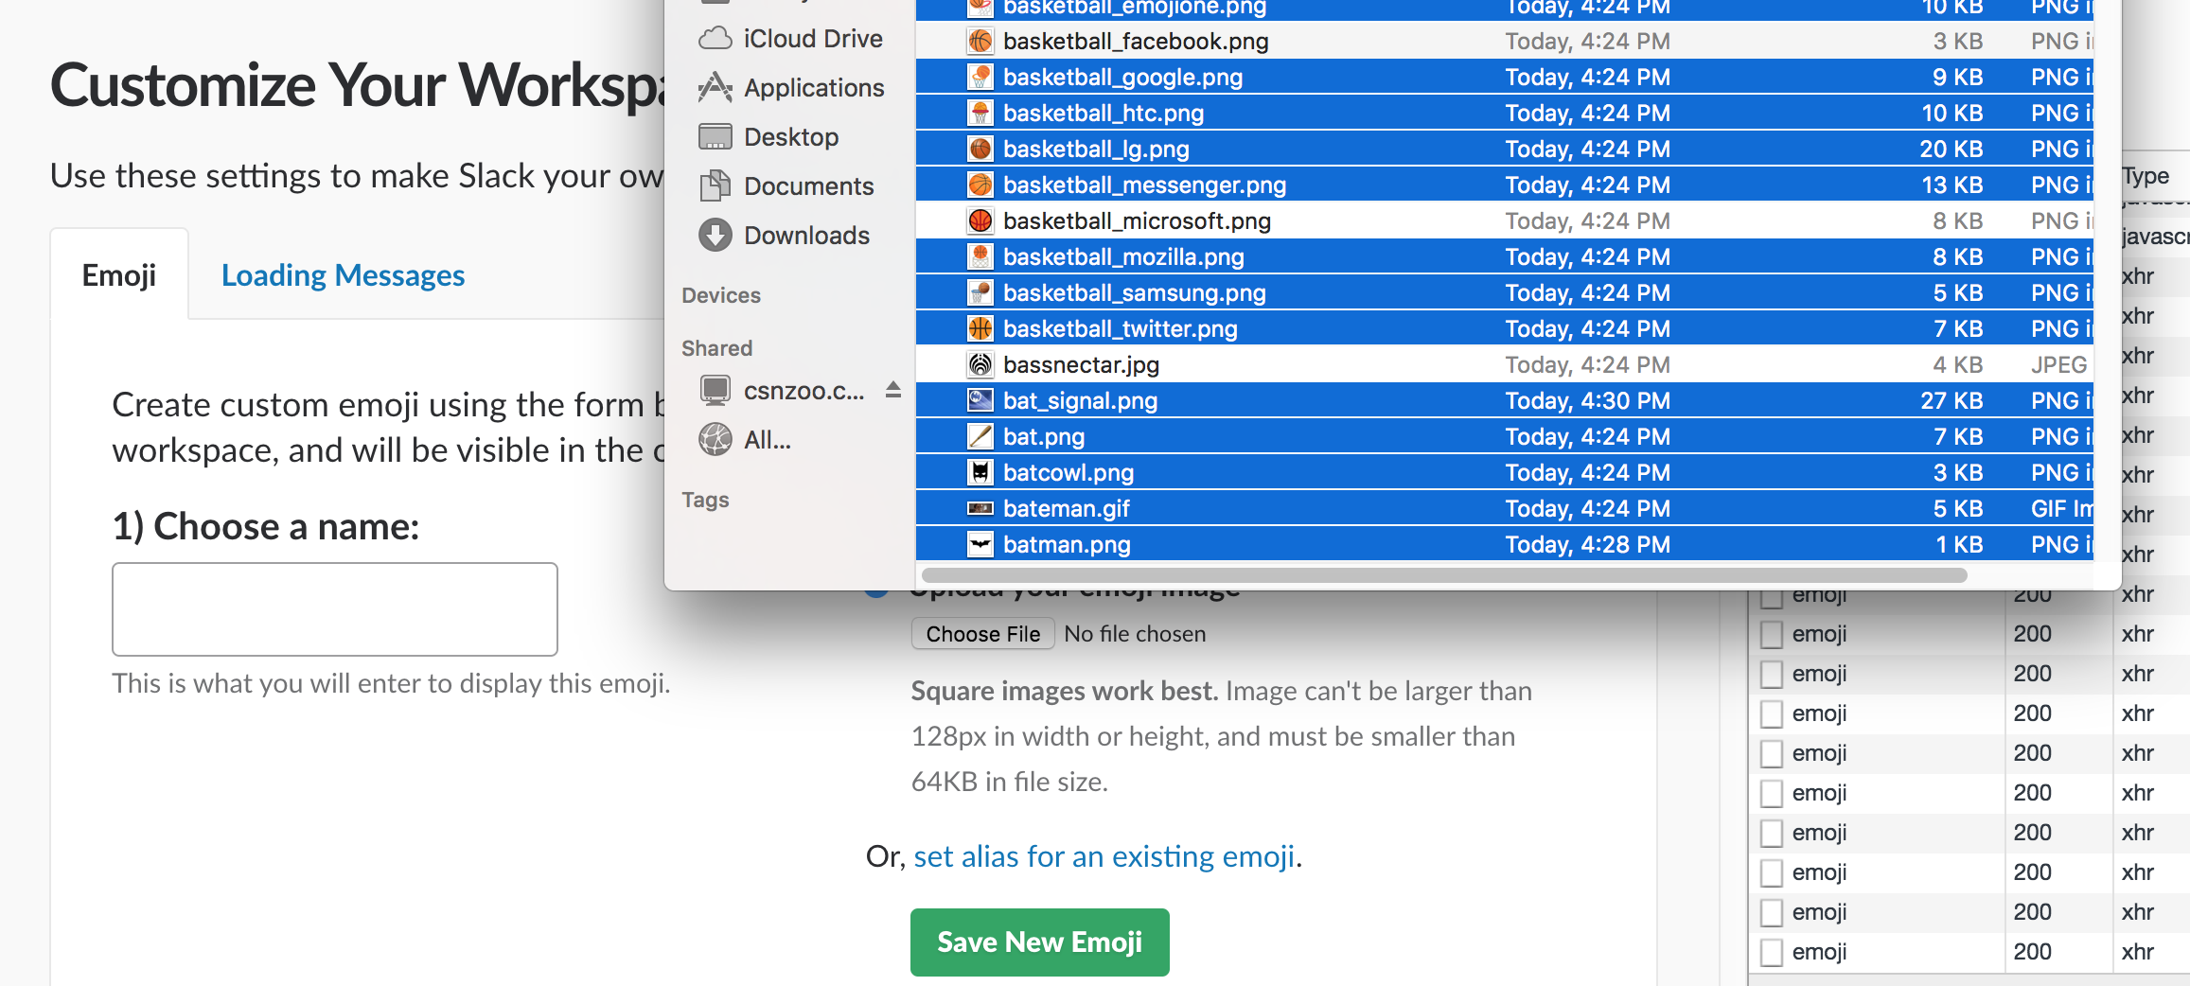Open the All... shared network item
Image resolution: width=2190 pixels, height=986 pixels.
(x=745, y=440)
